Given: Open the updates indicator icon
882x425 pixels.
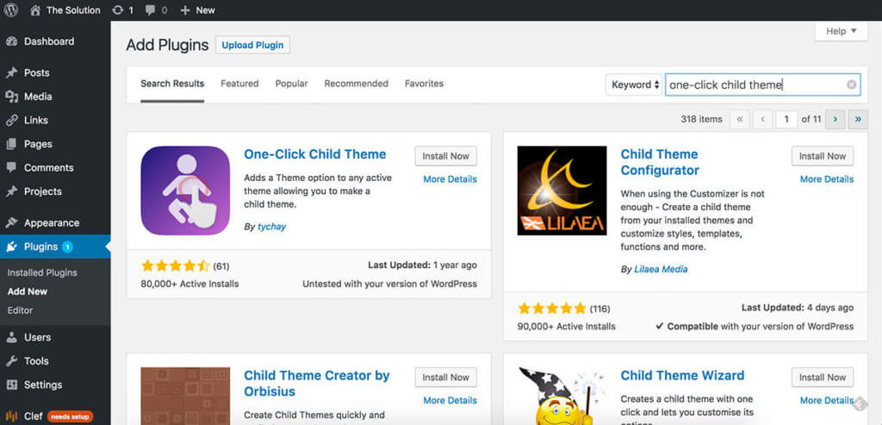Looking at the screenshot, I should coord(117,10).
